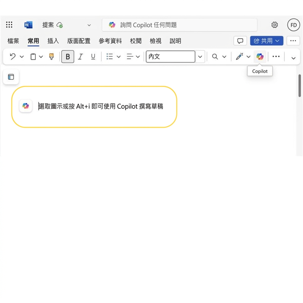Expand the ribbon display chevron
The height and width of the screenshot is (303, 303).
pyautogui.click(x=293, y=58)
